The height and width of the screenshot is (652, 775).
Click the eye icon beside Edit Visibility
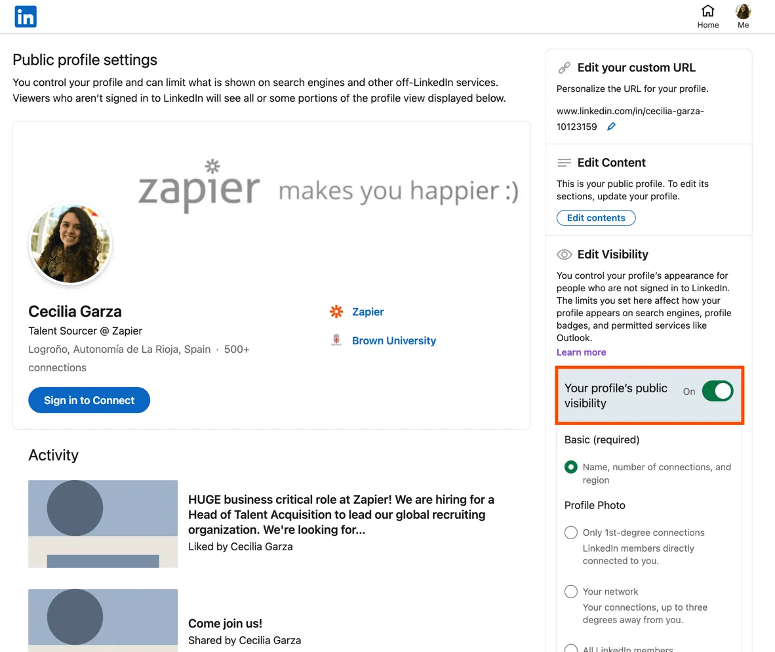[x=564, y=255]
